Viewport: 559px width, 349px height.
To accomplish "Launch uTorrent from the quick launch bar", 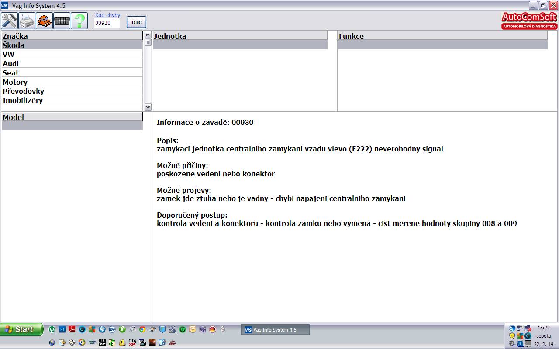I will (52, 329).
